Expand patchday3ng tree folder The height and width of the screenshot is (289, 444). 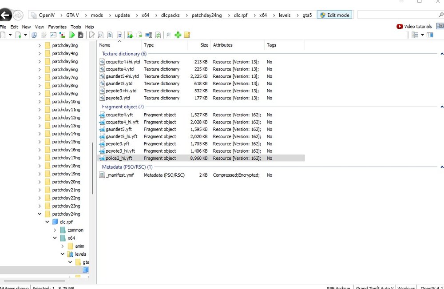40,45
